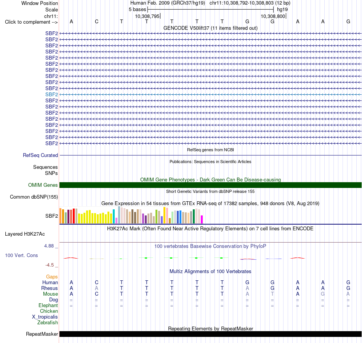Click the hg19 label beside the scale bar
Viewport: 362px width, 343px height.
point(282,10)
